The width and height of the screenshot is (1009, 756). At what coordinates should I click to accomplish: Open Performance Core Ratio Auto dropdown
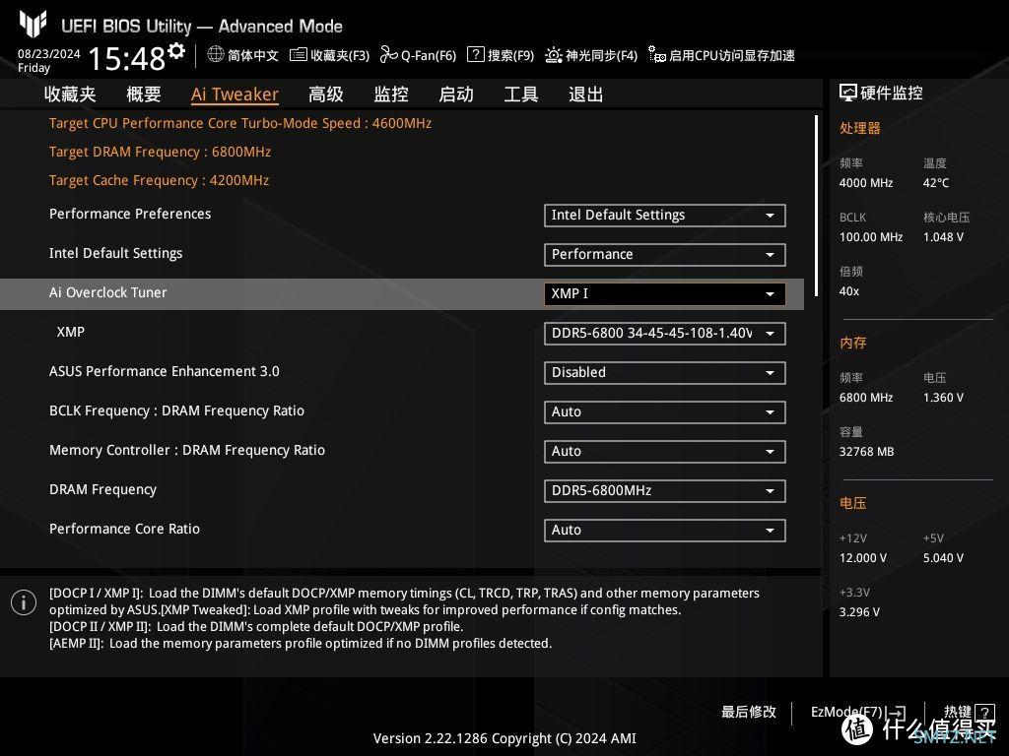point(665,531)
